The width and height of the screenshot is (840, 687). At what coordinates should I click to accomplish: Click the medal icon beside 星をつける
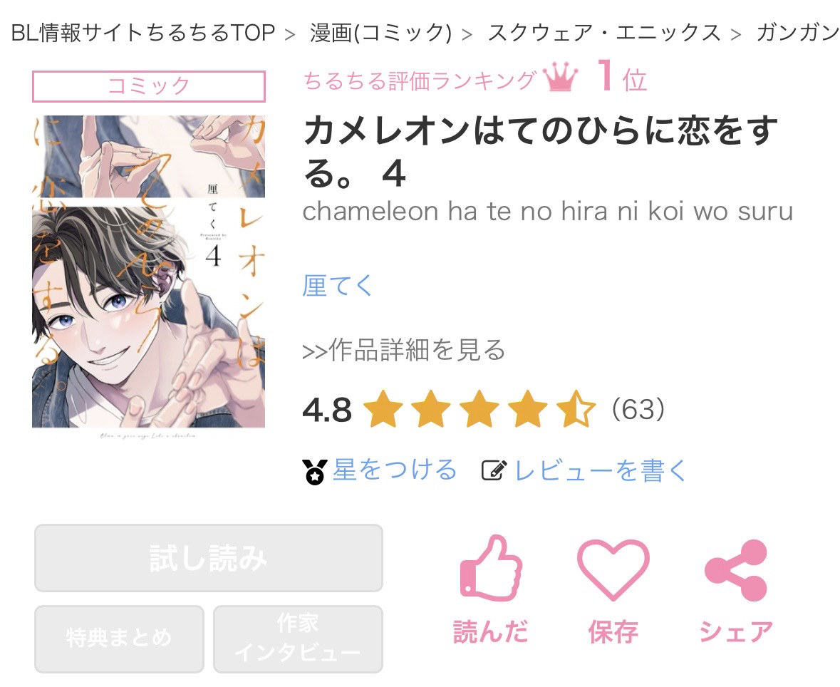314,472
